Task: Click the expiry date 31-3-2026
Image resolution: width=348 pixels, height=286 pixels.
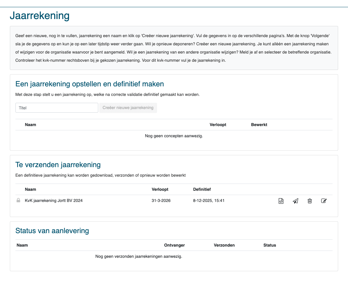Action: [x=161, y=201]
